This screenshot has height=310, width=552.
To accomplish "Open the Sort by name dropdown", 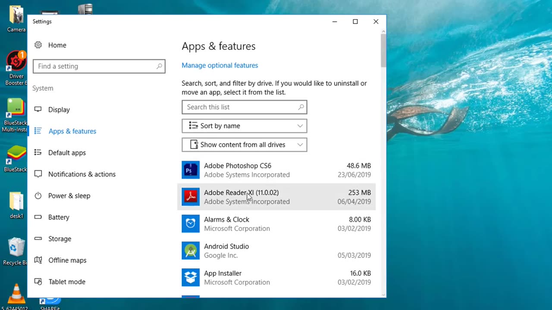I will pyautogui.click(x=245, y=126).
